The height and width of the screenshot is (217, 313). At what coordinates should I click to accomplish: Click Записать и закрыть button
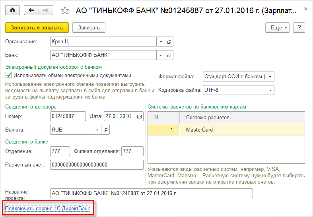pos(37,27)
